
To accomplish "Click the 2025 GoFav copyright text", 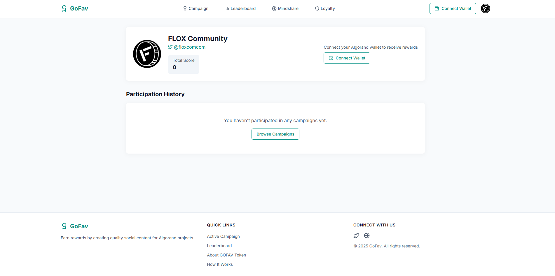I will tap(387, 246).
